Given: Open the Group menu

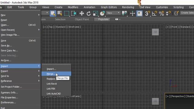Looking at the screenshot, I should pos(33,7).
